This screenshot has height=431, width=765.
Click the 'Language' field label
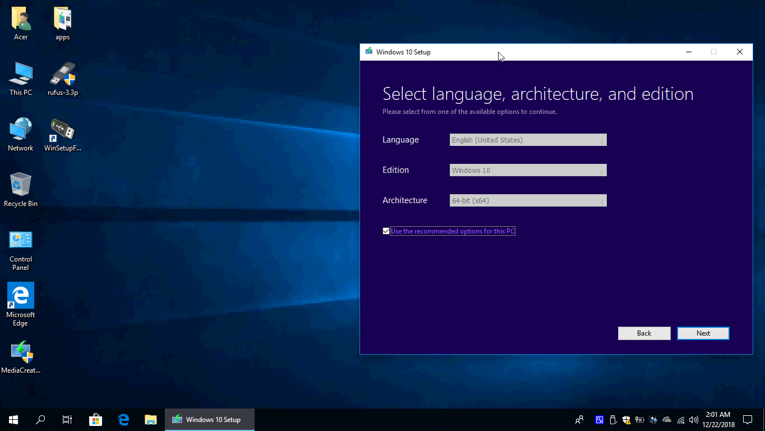pyautogui.click(x=400, y=140)
